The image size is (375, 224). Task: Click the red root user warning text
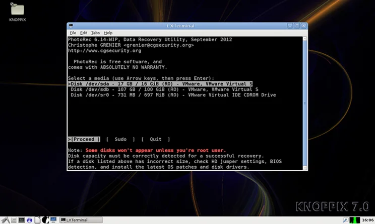tap(156, 150)
